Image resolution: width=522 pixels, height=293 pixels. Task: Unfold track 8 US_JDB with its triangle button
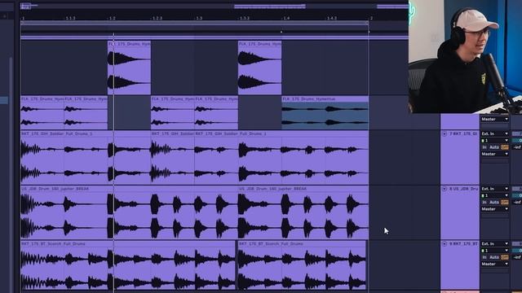444,189
